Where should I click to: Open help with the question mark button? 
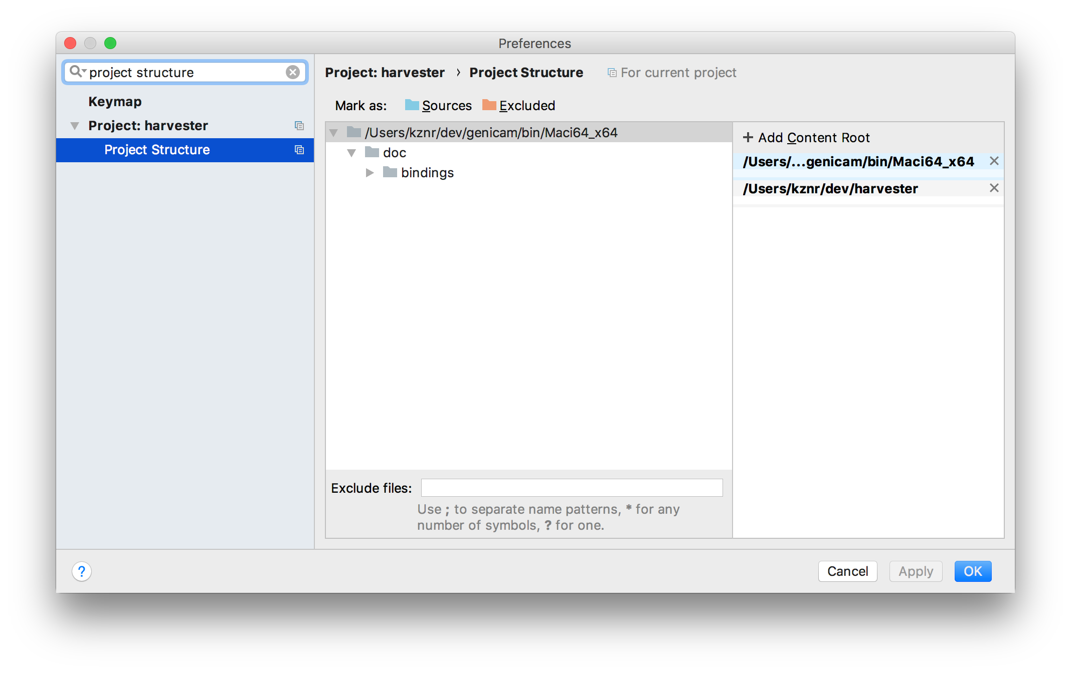click(x=82, y=571)
